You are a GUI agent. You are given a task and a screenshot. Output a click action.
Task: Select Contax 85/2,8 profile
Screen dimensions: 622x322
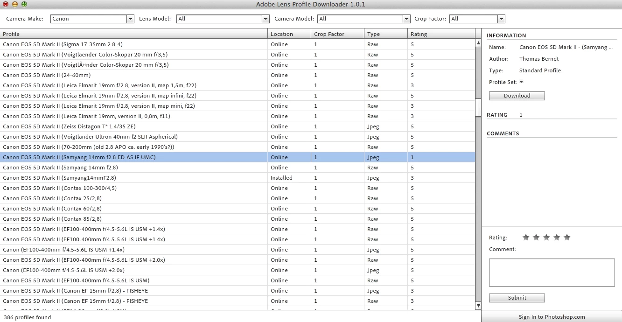[x=238, y=219]
